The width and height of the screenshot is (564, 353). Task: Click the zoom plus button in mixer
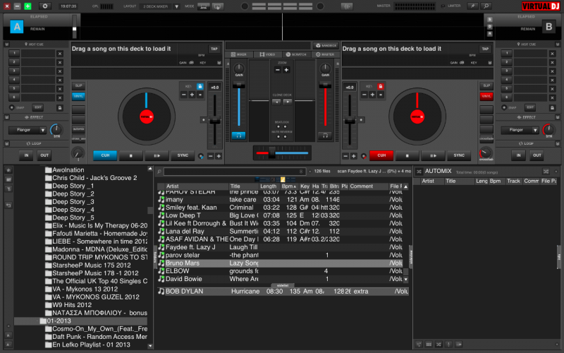[286, 70]
